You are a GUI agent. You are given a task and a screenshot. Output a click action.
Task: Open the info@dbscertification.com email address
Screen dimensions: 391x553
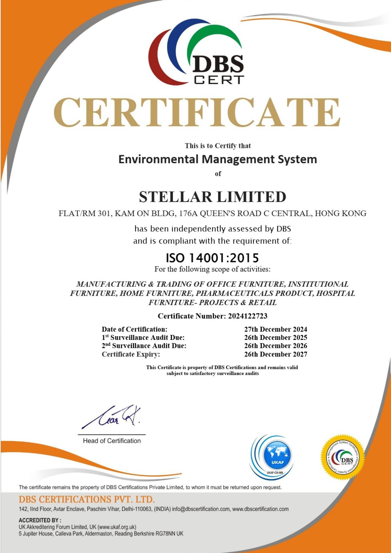click(x=201, y=509)
